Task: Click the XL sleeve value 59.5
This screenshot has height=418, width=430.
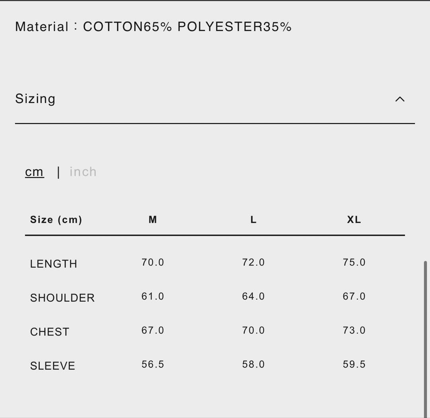Action: pyautogui.click(x=354, y=364)
